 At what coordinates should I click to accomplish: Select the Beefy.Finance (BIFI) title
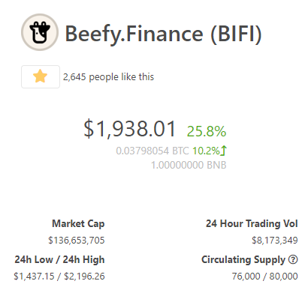163,34
